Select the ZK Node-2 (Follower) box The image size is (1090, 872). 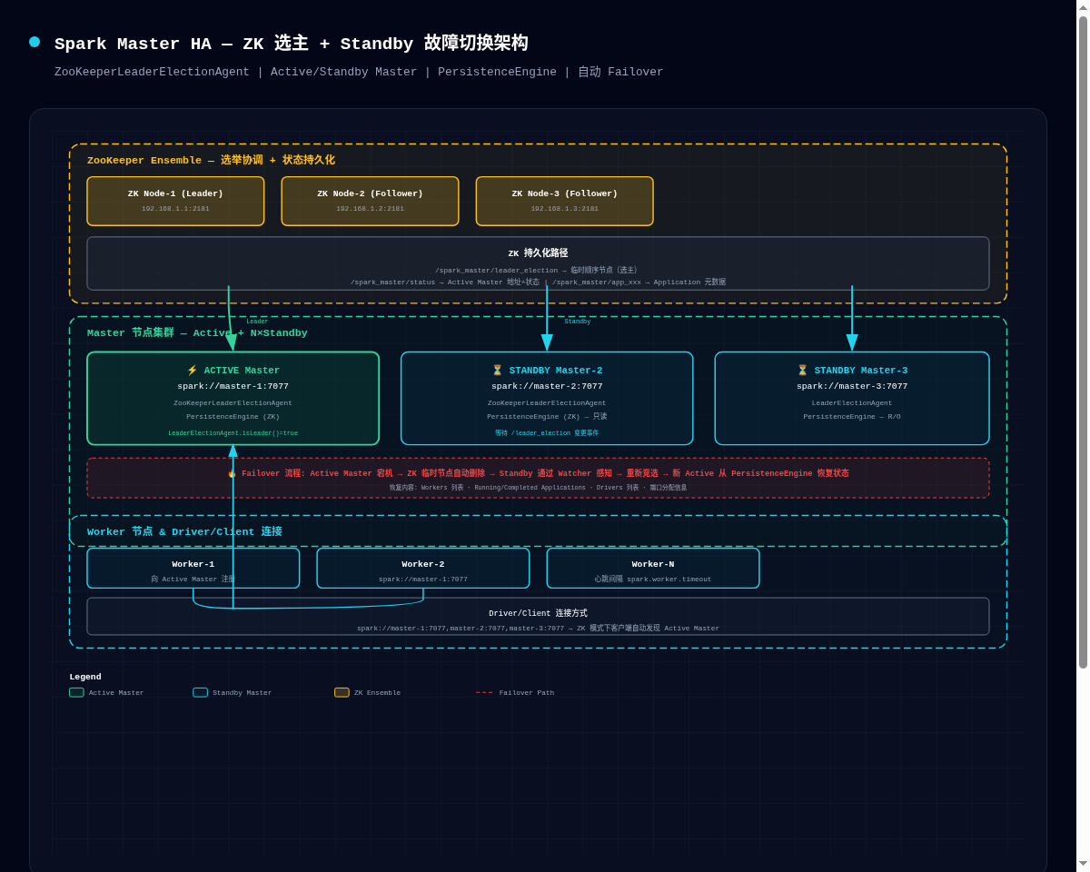370,201
